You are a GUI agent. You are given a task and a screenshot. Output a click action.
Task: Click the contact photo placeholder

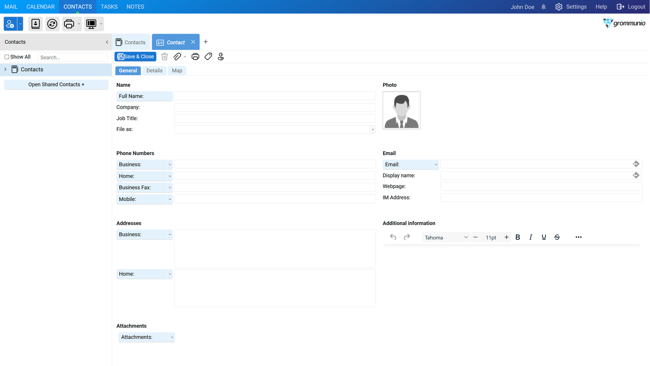402,110
